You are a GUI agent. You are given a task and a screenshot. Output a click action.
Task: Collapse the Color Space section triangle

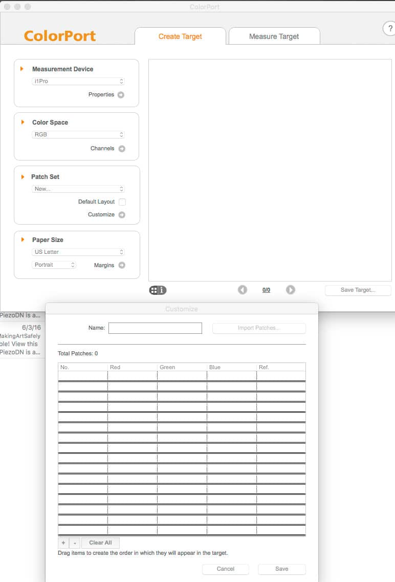(23, 122)
